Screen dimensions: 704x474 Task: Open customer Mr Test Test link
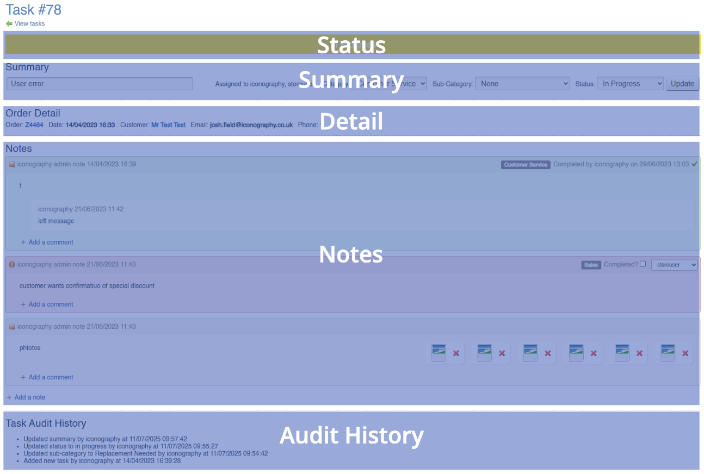[x=168, y=125]
